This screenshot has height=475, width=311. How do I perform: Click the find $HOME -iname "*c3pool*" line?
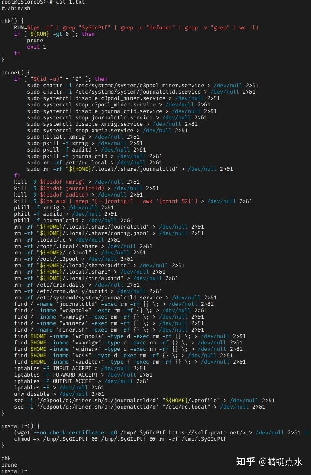pos(130,336)
